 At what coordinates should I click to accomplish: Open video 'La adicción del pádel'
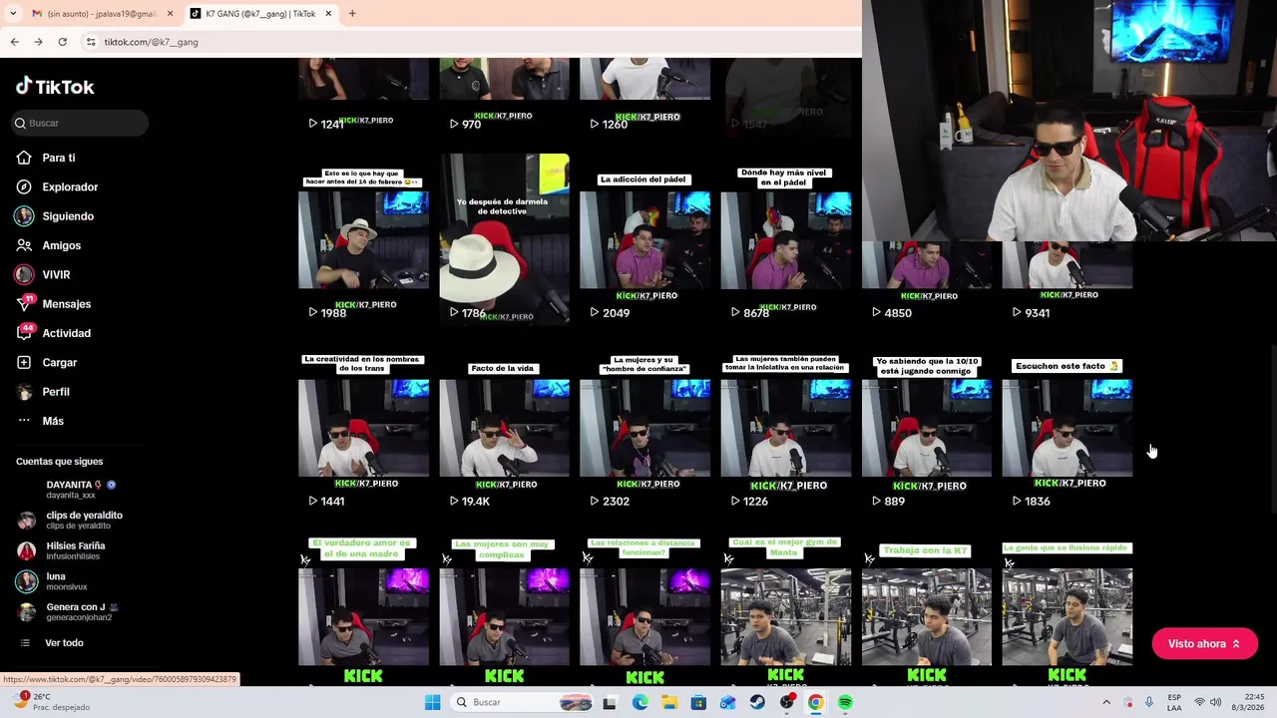point(644,239)
